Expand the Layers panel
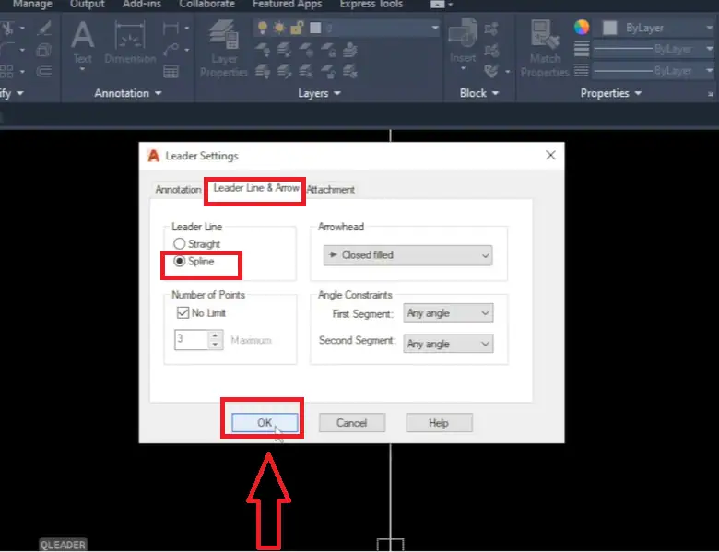 [x=319, y=93]
